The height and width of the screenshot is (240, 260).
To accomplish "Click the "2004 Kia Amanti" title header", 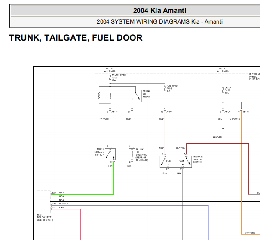I will pos(159,11).
